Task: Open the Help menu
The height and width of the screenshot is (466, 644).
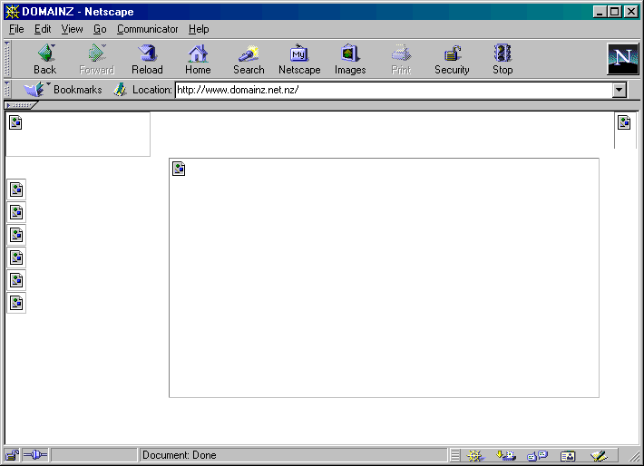Action: click(199, 29)
